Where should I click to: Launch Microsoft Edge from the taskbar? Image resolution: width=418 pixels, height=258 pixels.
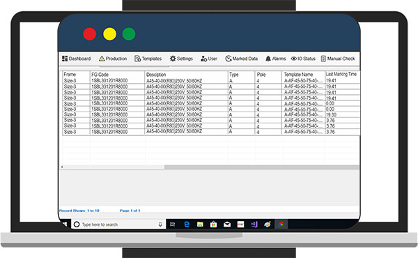click(187, 225)
